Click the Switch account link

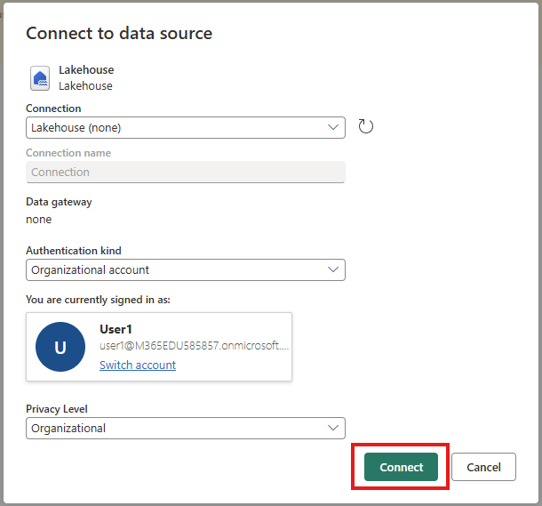(138, 365)
